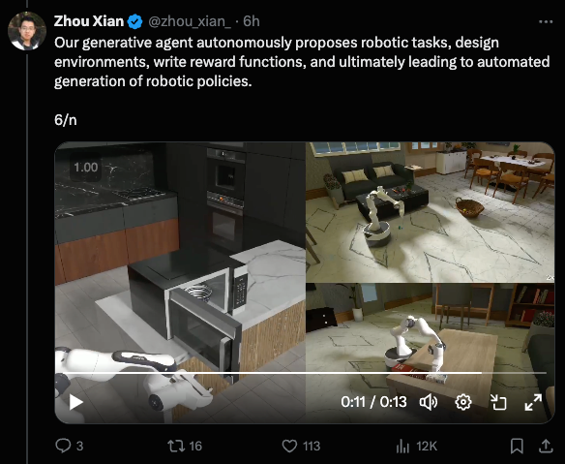Screen dimensions: 565x464
Task: Like the tweet heart icon
Action: (289, 446)
